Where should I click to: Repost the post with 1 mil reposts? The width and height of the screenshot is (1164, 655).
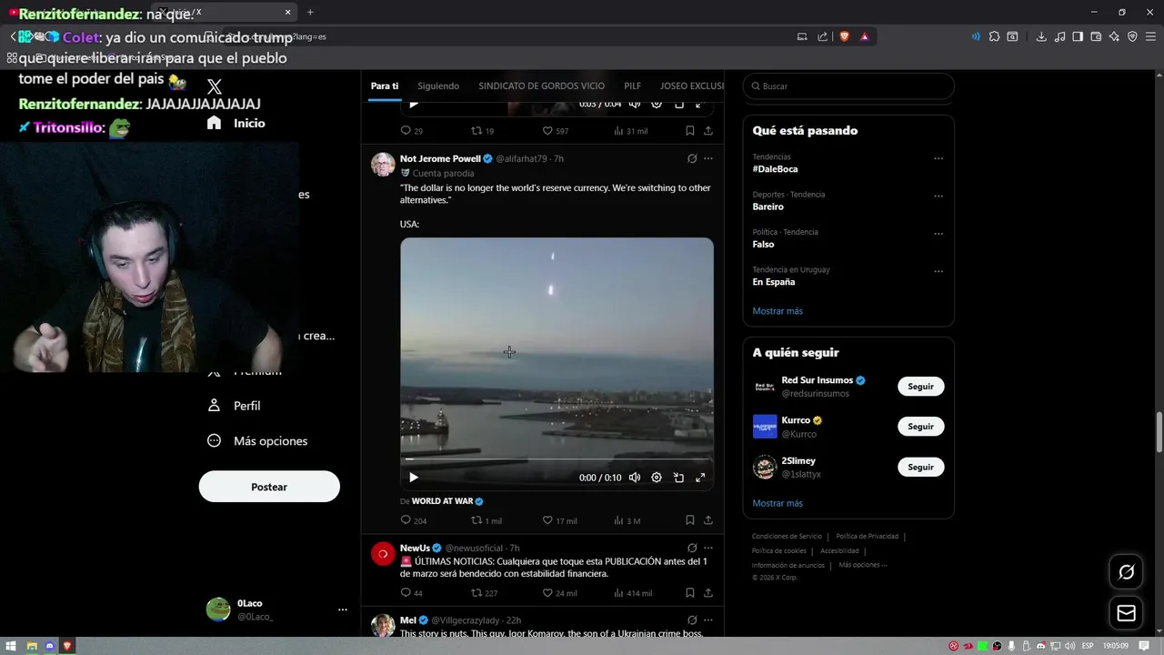click(x=486, y=520)
